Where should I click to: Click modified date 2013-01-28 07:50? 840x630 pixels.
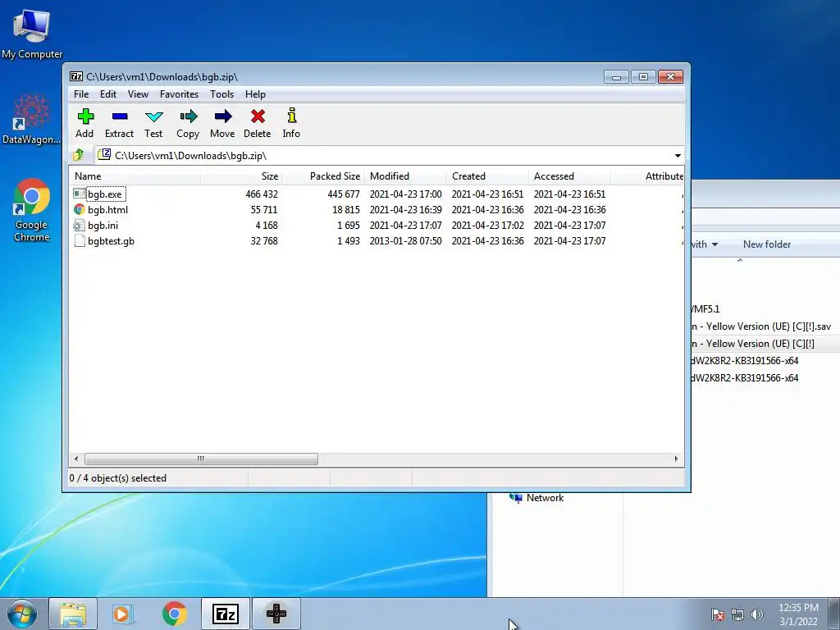coord(405,240)
